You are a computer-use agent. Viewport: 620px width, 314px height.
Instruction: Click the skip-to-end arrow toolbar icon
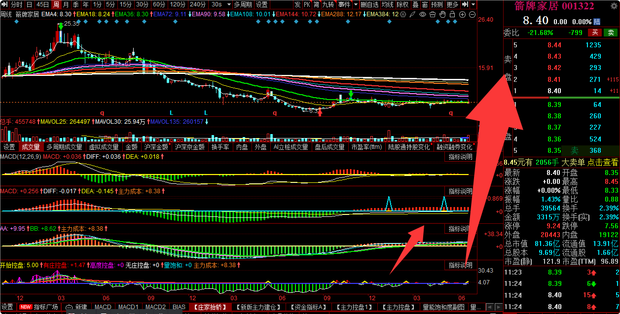click(x=465, y=4)
